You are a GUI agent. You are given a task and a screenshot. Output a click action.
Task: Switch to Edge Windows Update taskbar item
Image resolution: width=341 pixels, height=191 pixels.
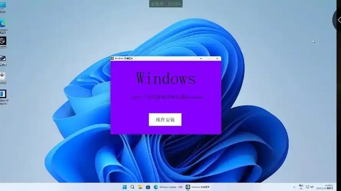point(168,187)
